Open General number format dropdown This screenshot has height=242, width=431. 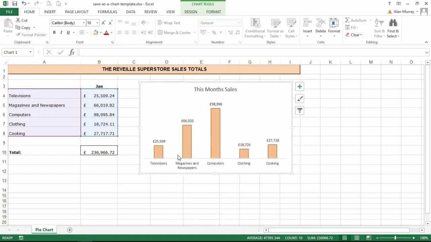(238, 23)
